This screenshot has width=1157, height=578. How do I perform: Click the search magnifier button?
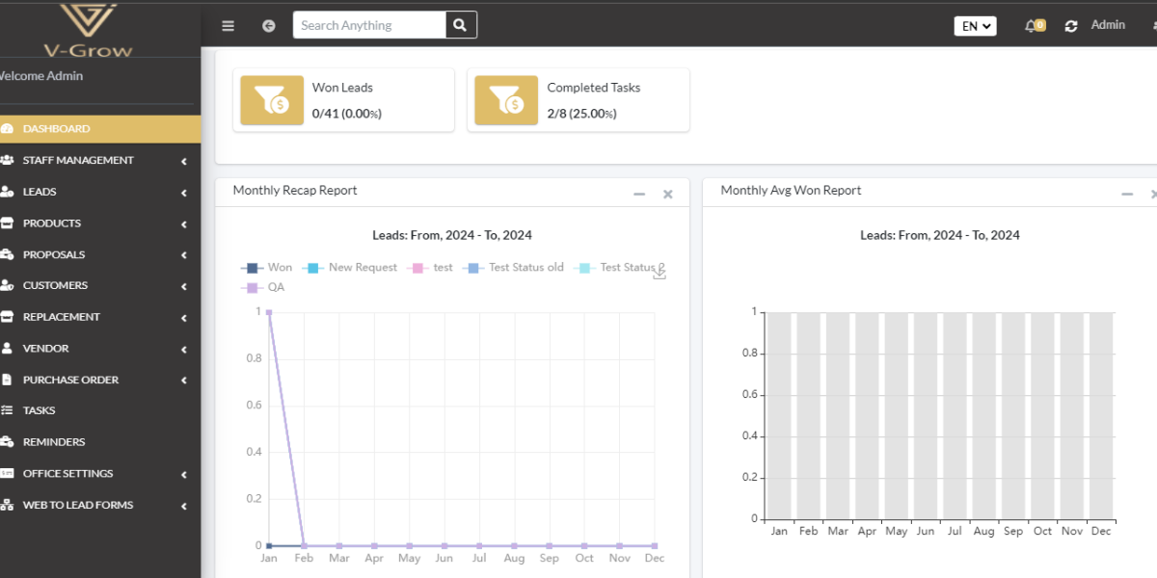tap(461, 25)
